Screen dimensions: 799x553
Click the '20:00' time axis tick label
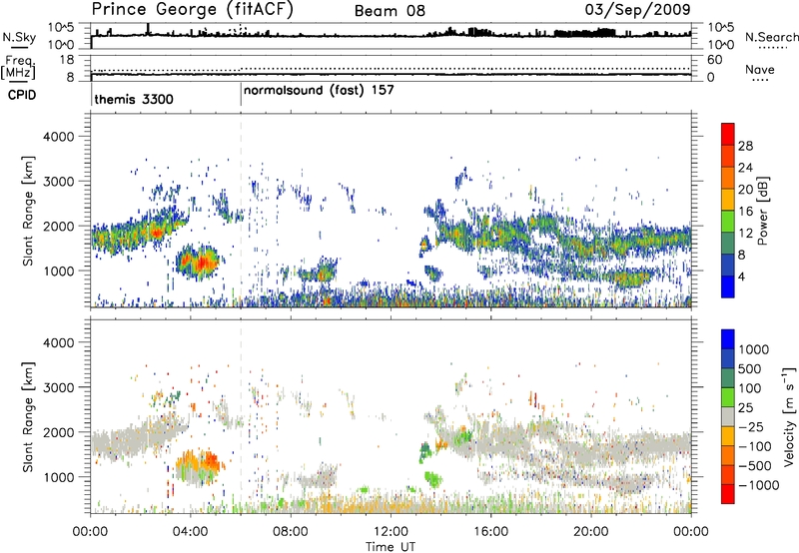pyautogui.click(x=590, y=532)
